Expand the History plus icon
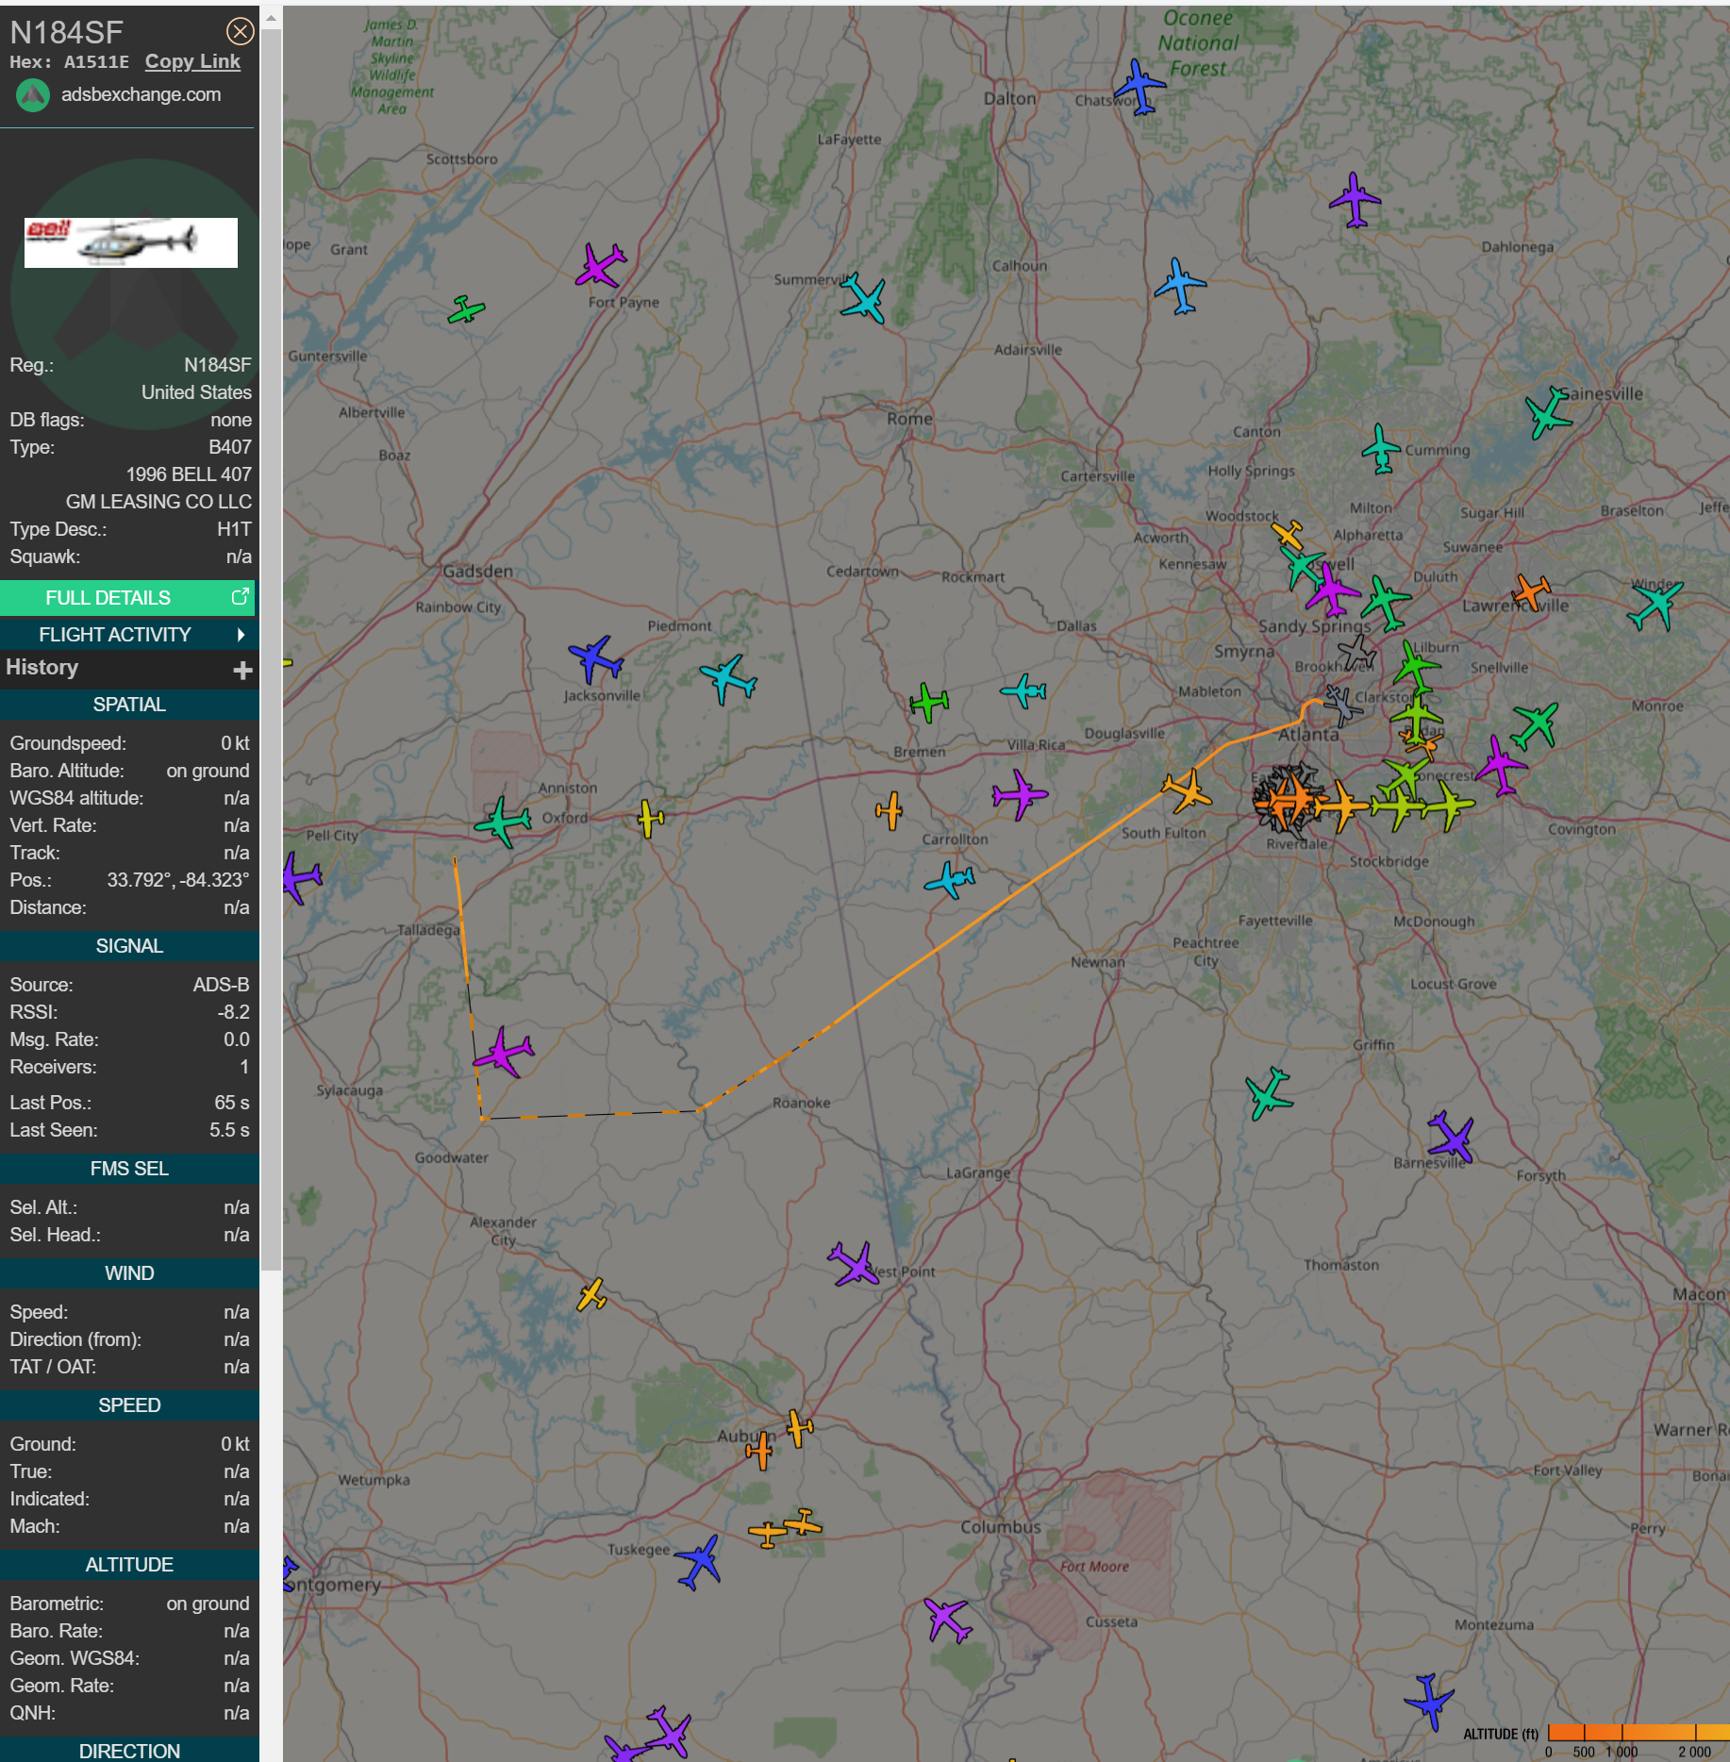Screen dimensions: 1730x1762 pos(242,670)
